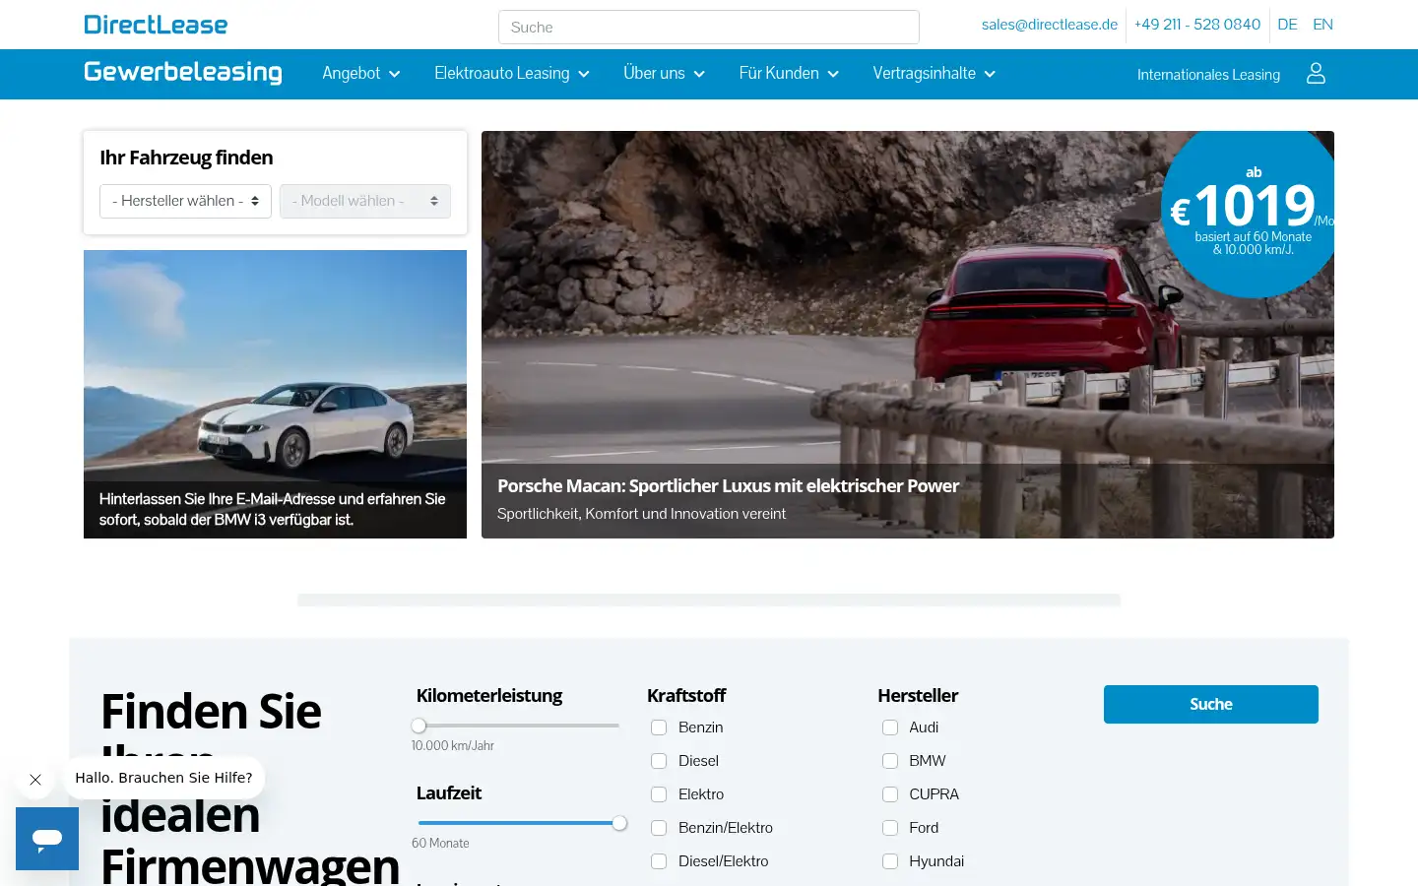The height and width of the screenshot is (886, 1418).
Task: Focus the Suche search field
Action: pos(709,28)
